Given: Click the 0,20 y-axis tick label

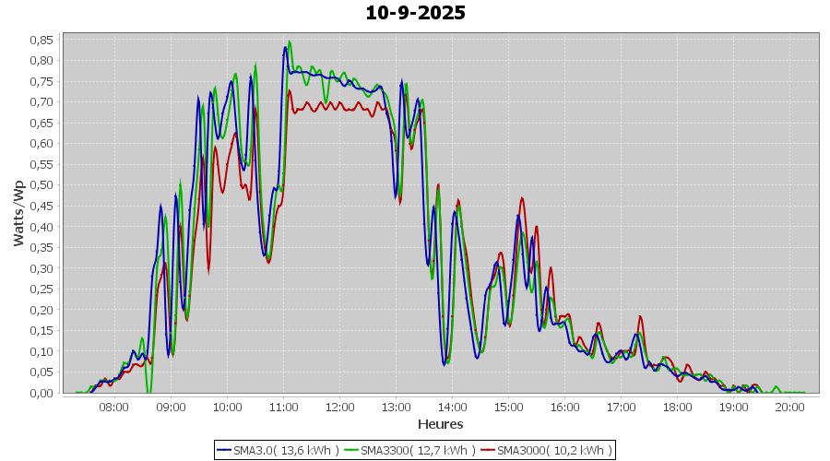Looking at the screenshot, I should click(x=41, y=310).
